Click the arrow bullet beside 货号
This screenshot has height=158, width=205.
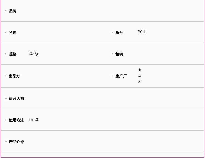point(113,32)
